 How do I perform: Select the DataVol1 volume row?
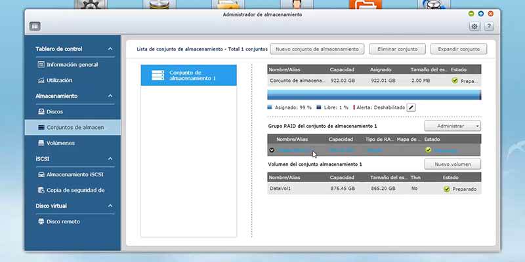[x=374, y=189]
